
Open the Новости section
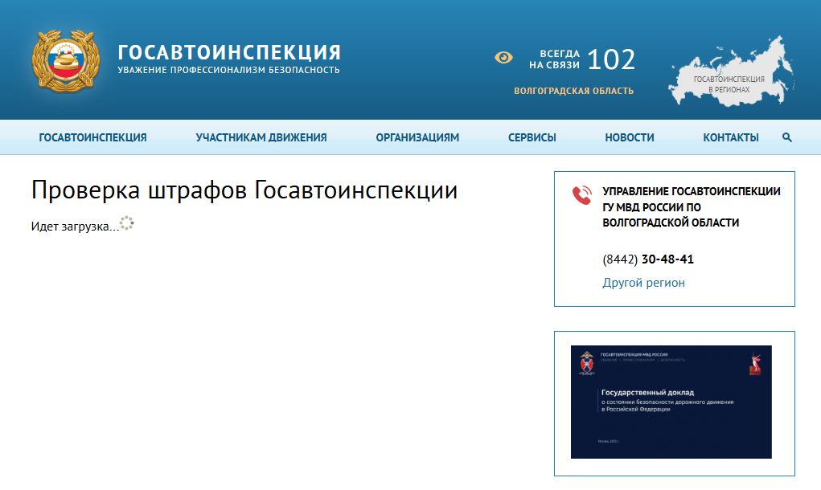(630, 137)
